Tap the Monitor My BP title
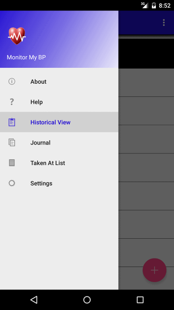Viewport: 174px width, 310px height. tap(26, 57)
